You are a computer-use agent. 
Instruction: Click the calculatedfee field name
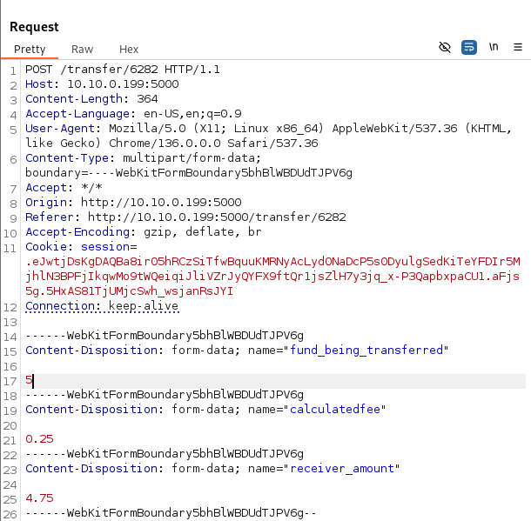335,410
